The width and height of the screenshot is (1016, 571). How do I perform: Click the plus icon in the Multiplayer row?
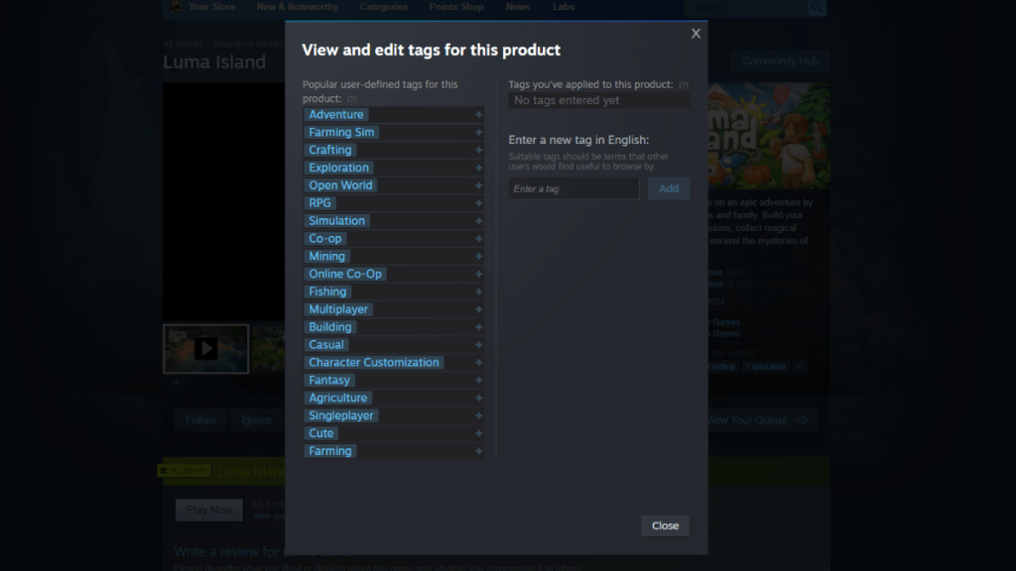tap(478, 309)
